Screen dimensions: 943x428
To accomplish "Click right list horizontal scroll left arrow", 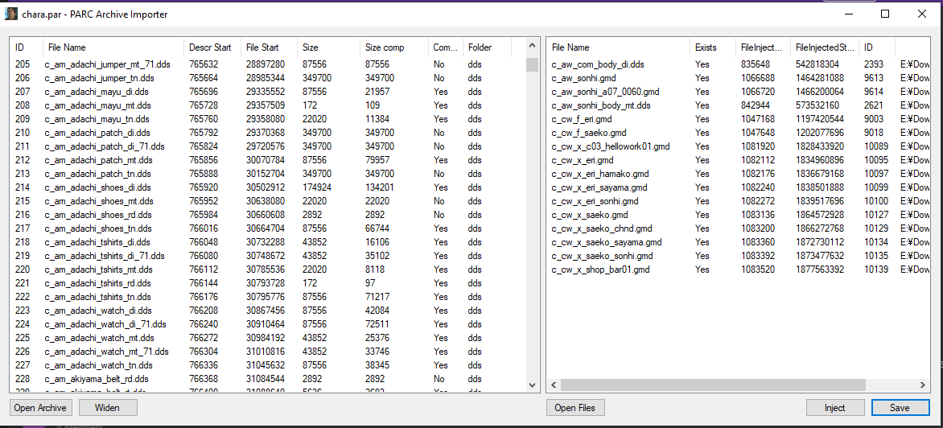I will [x=554, y=385].
